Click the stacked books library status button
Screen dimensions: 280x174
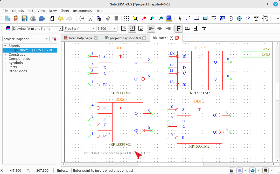pos(265,170)
